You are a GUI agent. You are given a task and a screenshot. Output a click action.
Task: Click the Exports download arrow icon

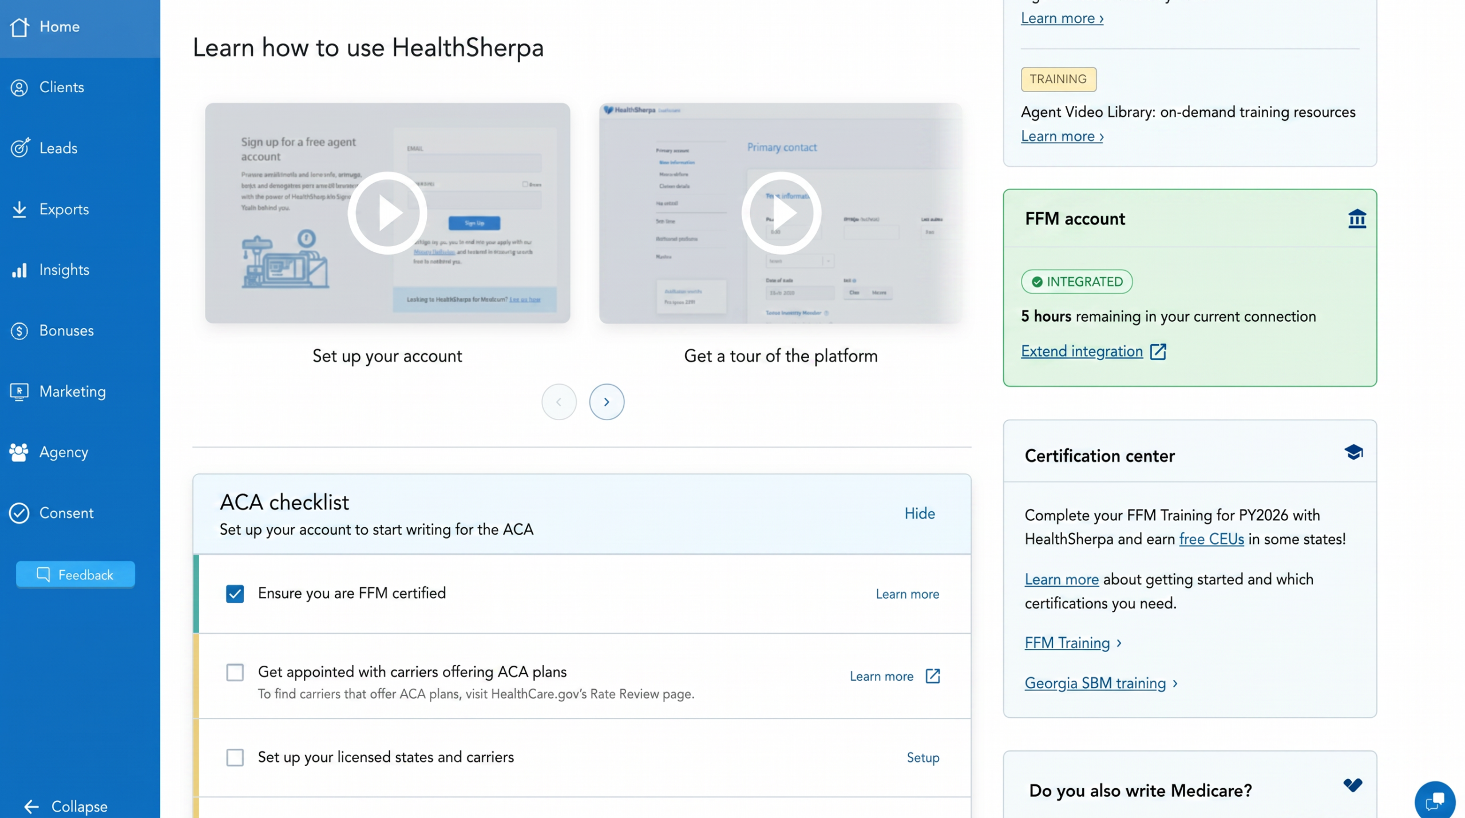(x=19, y=209)
